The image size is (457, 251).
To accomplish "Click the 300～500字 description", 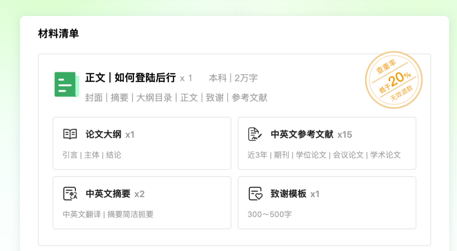I will click(270, 214).
